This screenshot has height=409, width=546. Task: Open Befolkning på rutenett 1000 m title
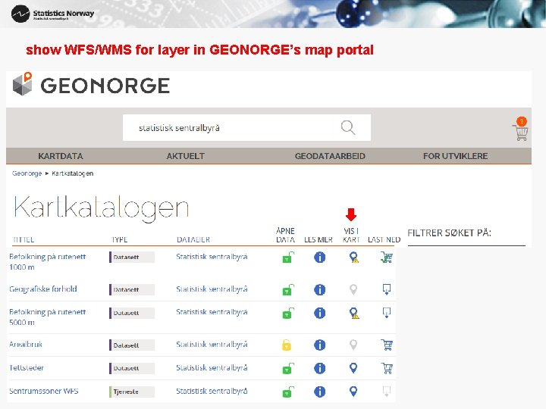47,261
